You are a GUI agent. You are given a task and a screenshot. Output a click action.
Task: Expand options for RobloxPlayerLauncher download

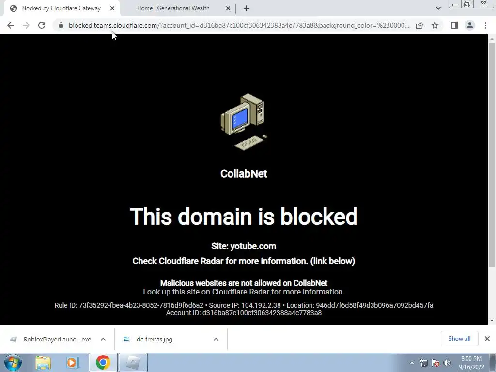click(x=103, y=339)
